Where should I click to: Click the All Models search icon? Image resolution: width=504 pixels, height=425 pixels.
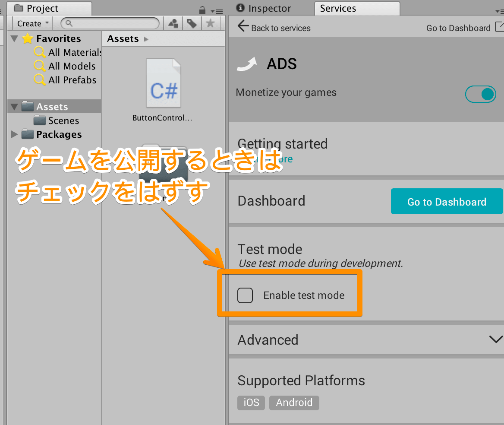(40, 66)
